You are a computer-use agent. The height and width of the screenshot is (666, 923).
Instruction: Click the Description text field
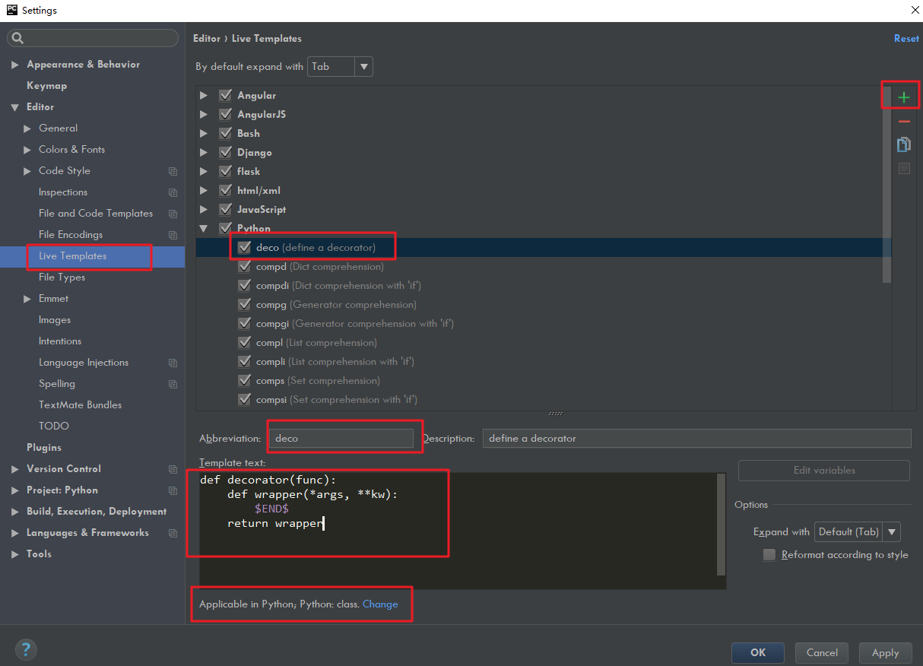pyautogui.click(x=696, y=439)
